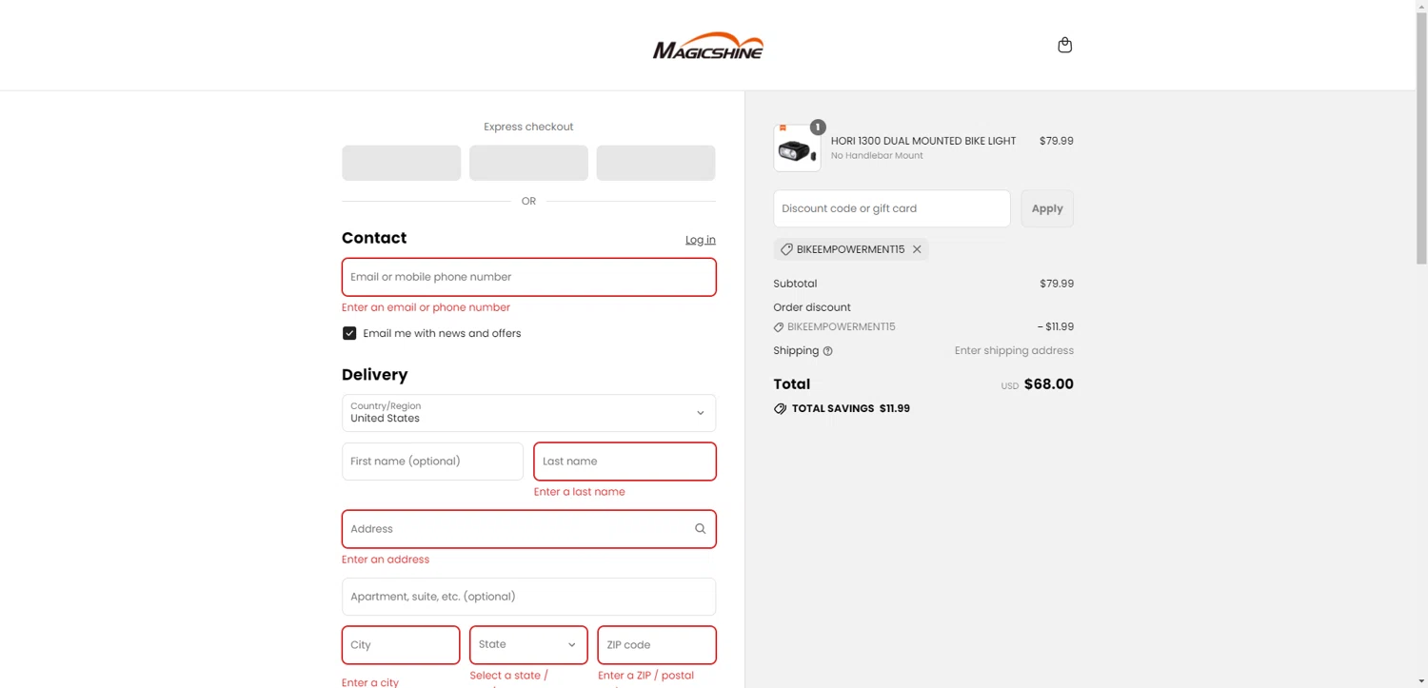Viewport: 1428px width, 688px height.
Task: Click the Enter a last name error
Action: tap(579, 492)
